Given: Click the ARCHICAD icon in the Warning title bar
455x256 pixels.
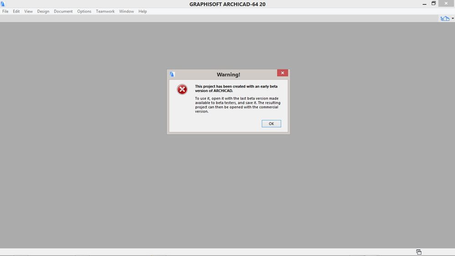Looking at the screenshot, I should 172,74.
